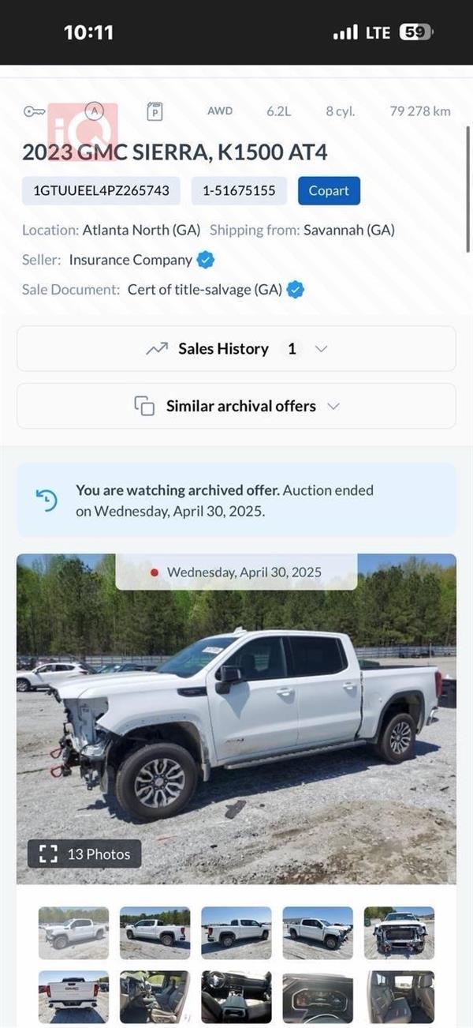Image resolution: width=473 pixels, height=1028 pixels.
Task: Click the copy icon beside Similar archival offers
Action: pyautogui.click(x=144, y=405)
